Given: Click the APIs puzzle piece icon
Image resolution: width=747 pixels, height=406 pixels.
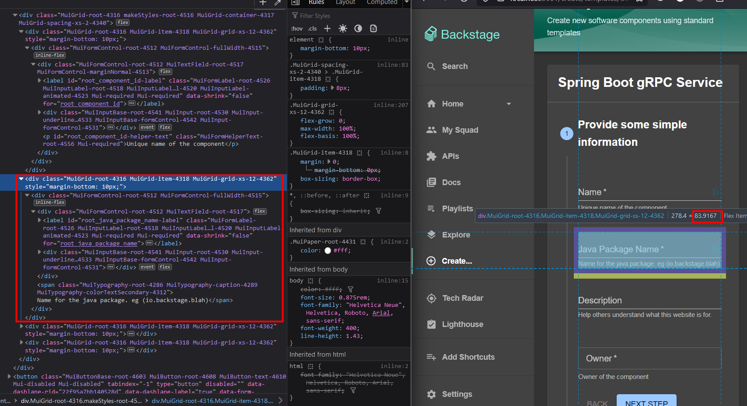Looking at the screenshot, I should 431,156.
